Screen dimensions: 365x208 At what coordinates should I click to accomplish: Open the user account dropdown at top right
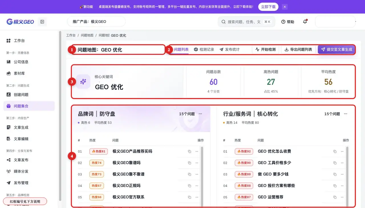coord(335,22)
